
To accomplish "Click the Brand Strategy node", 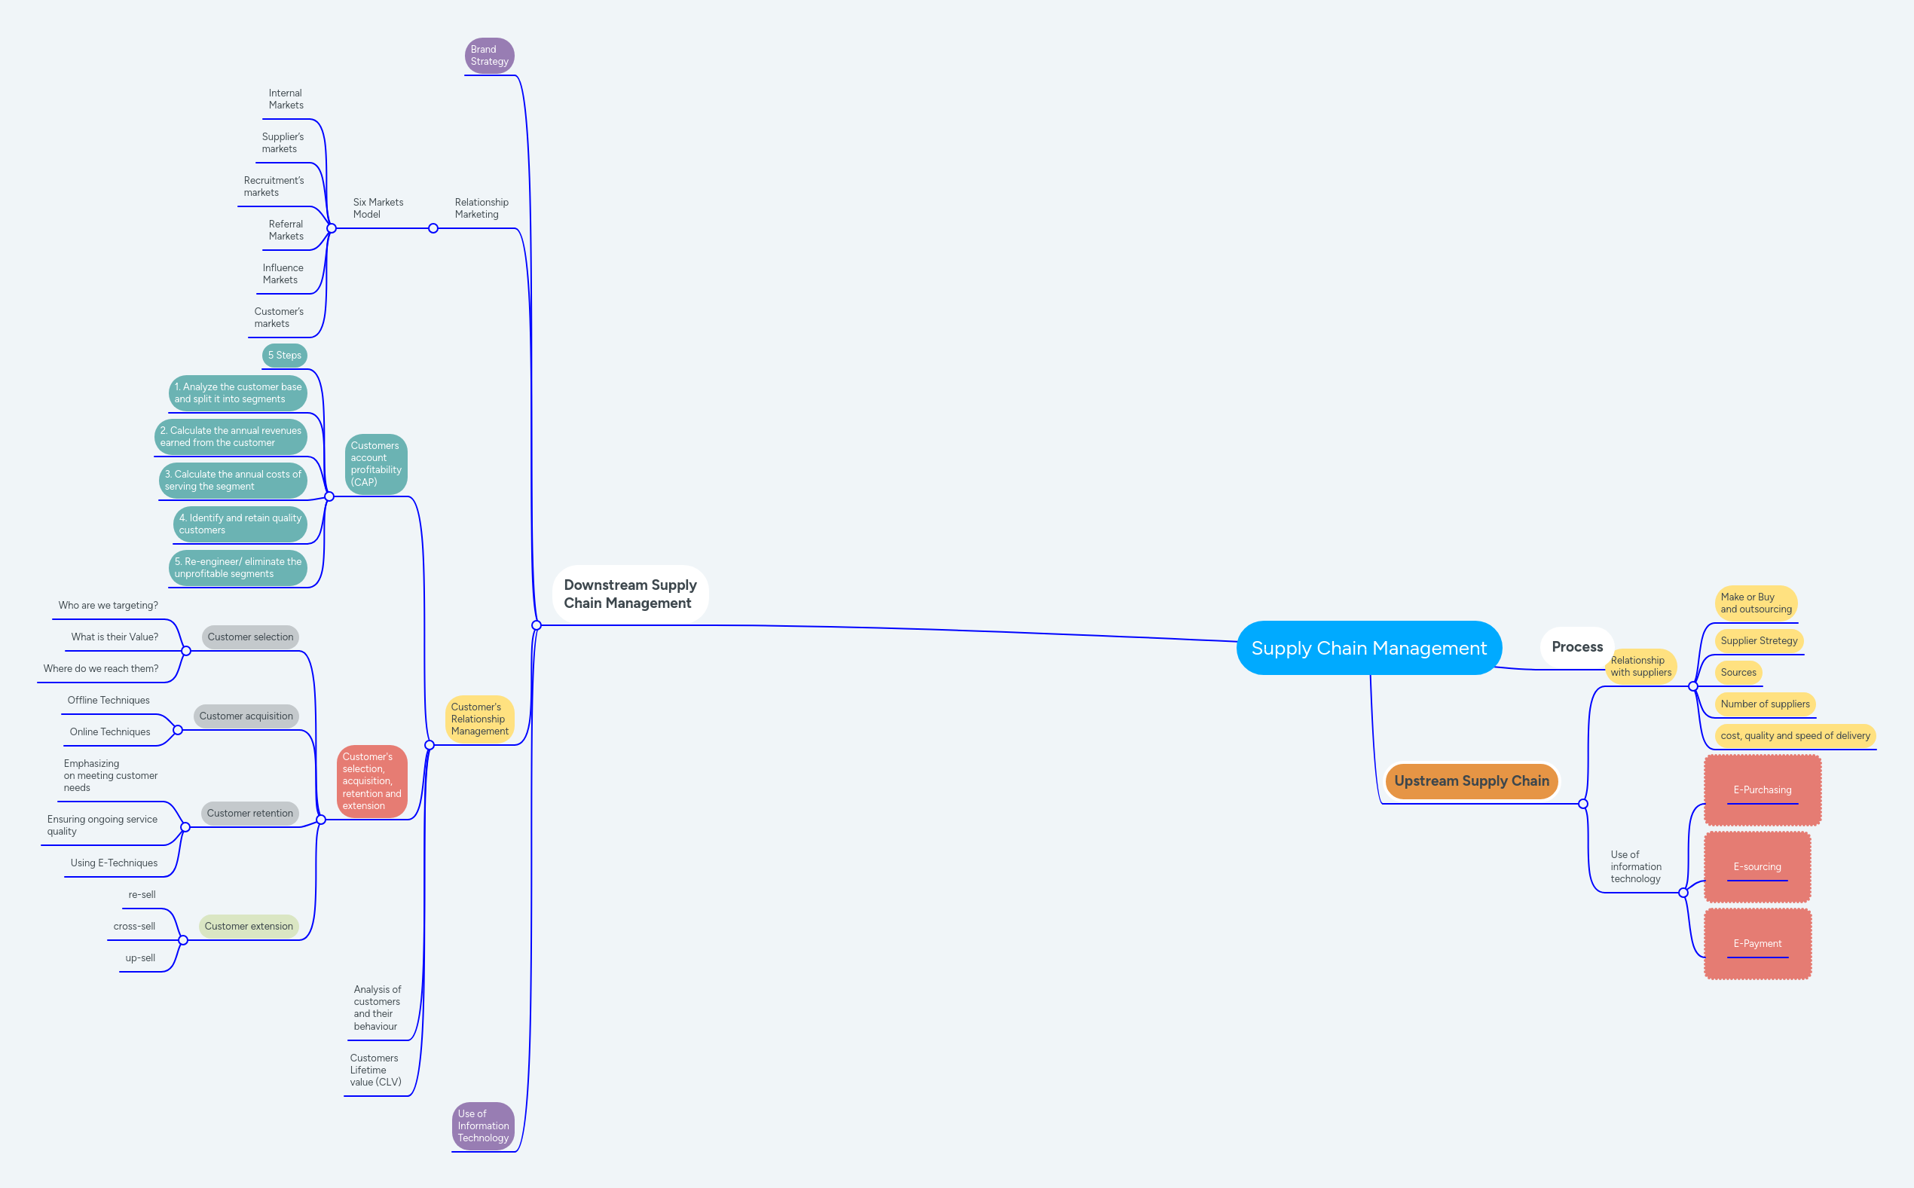I will tap(489, 55).
